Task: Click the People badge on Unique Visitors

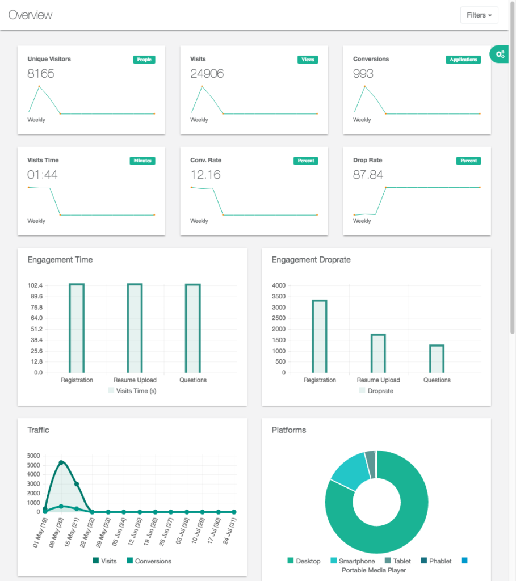Action: pyautogui.click(x=144, y=60)
